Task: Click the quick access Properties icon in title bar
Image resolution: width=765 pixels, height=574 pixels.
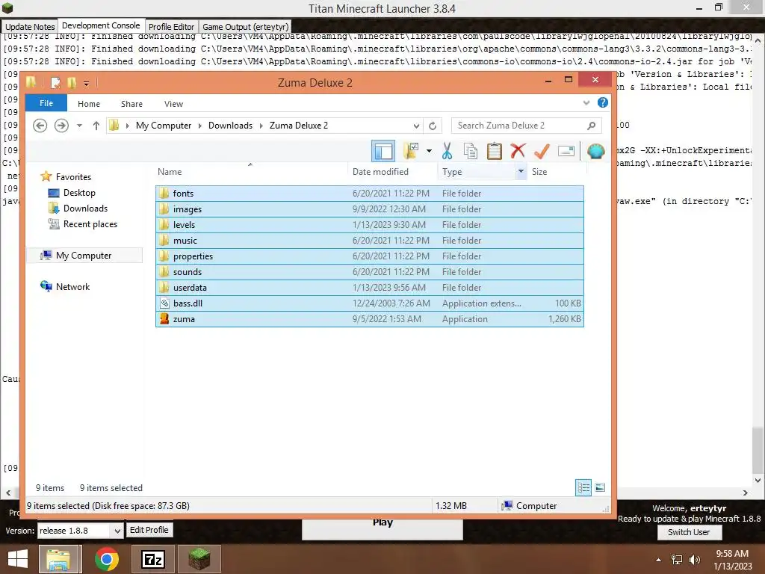Action: point(55,82)
